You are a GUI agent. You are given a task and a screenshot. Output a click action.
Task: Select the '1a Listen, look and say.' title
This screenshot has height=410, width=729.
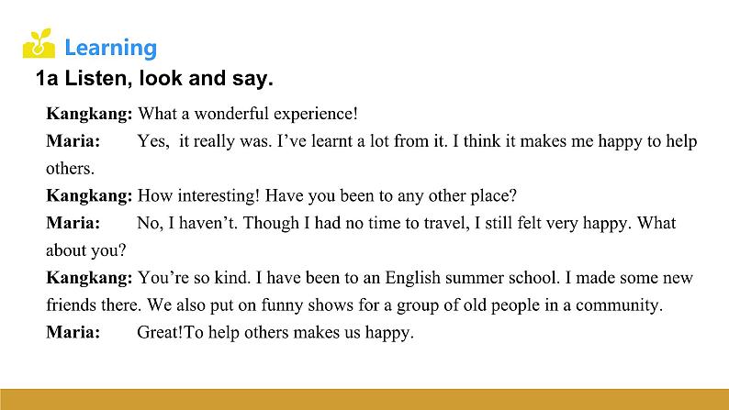click(x=154, y=78)
